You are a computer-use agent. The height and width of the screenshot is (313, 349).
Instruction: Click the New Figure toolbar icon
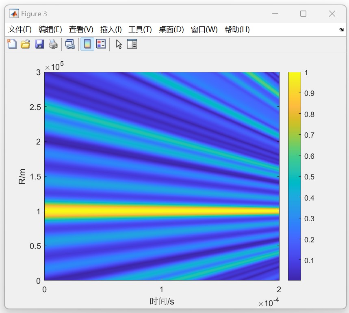(x=12, y=44)
